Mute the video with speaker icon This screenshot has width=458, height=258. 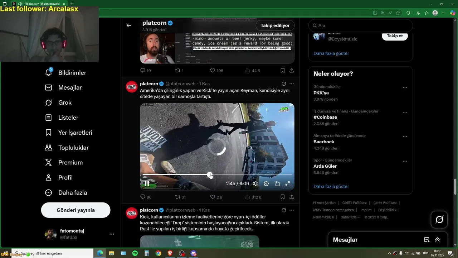(255, 183)
